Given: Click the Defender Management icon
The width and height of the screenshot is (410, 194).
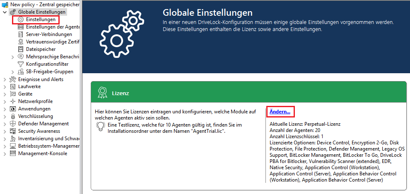Looking at the screenshot, I should [x=13, y=124].
